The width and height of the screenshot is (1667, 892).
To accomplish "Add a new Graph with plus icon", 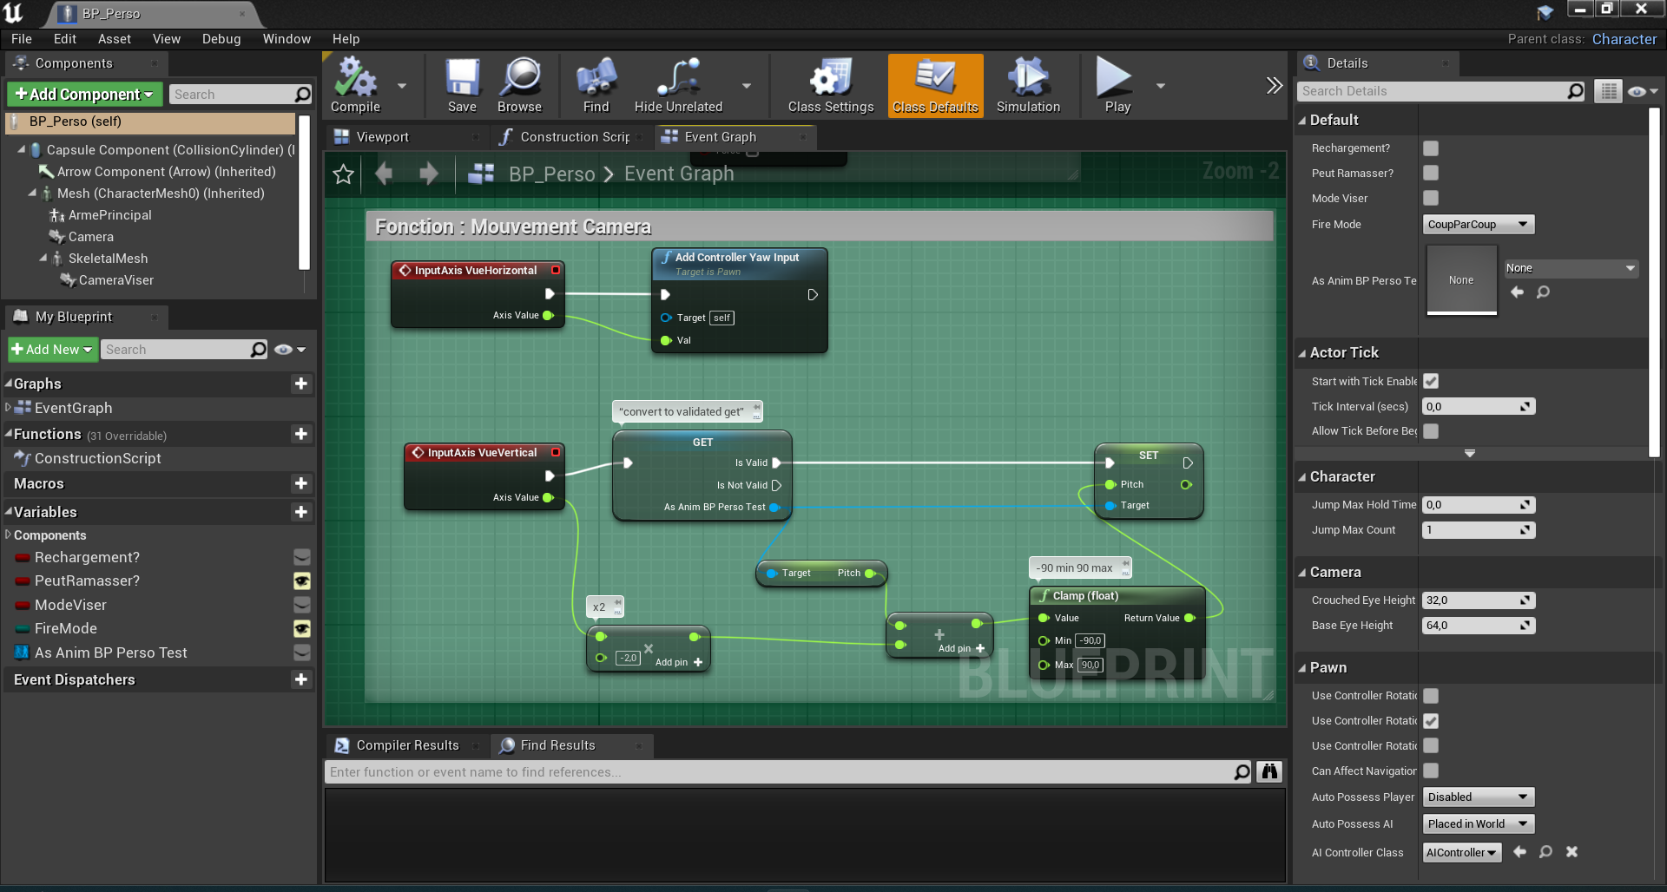I will point(301,384).
